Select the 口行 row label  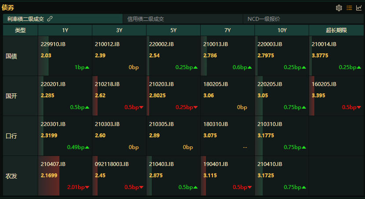pyautogui.click(x=11, y=136)
